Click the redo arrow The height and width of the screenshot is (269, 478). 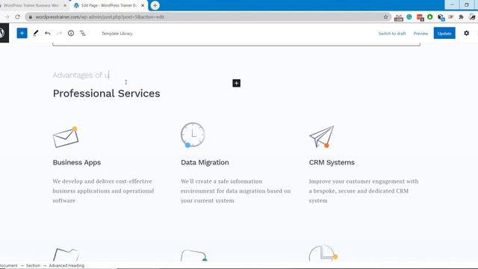59,33
